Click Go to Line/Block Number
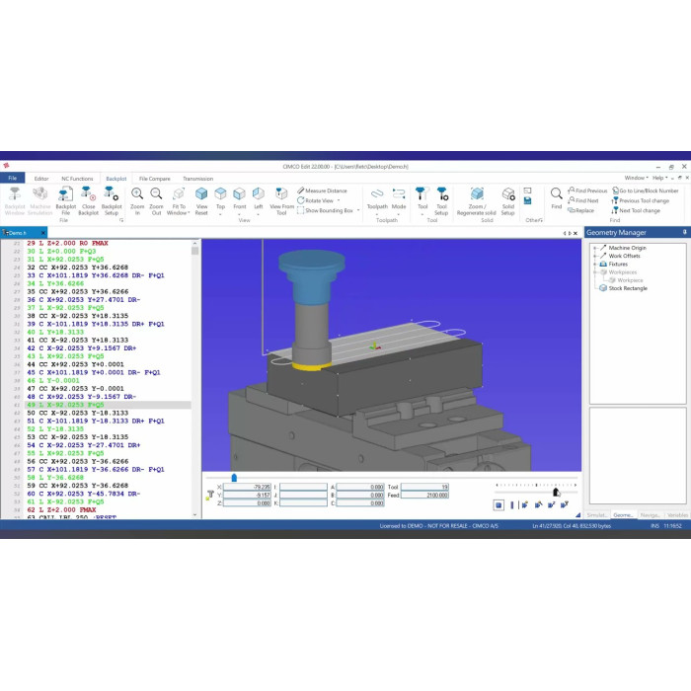The image size is (691, 691). tap(648, 191)
